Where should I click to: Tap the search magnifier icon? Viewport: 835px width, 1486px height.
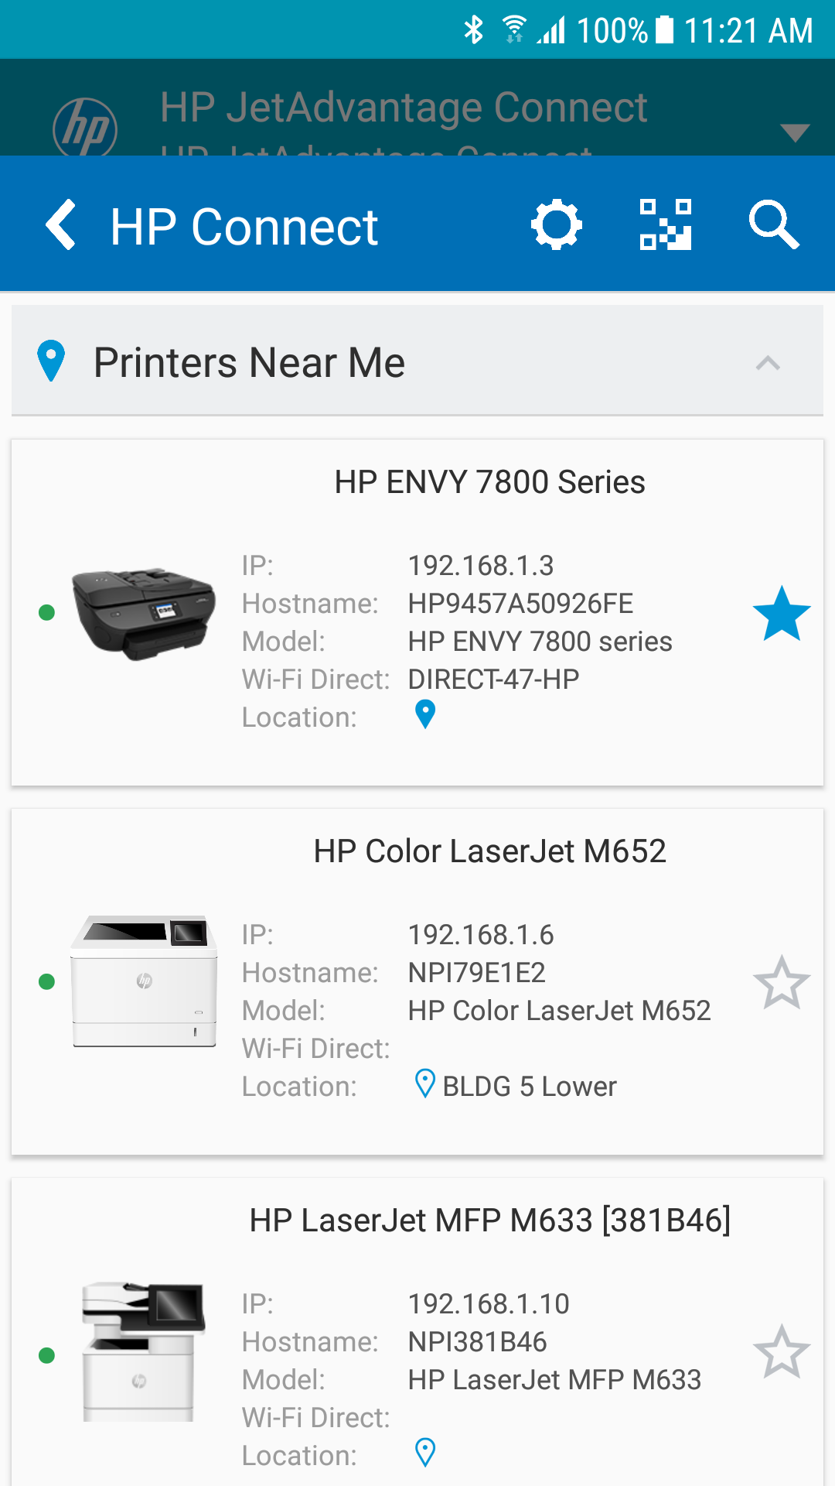click(773, 225)
